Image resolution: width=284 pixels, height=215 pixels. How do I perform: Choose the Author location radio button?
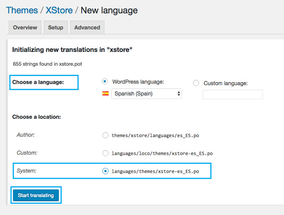(x=105, y=135)
